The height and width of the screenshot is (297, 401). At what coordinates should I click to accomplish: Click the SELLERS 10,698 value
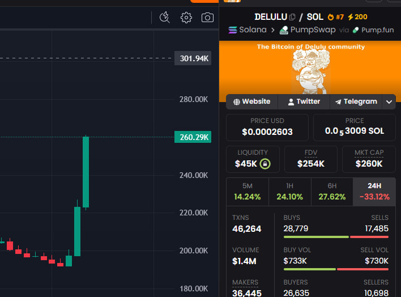coord(376,293)
